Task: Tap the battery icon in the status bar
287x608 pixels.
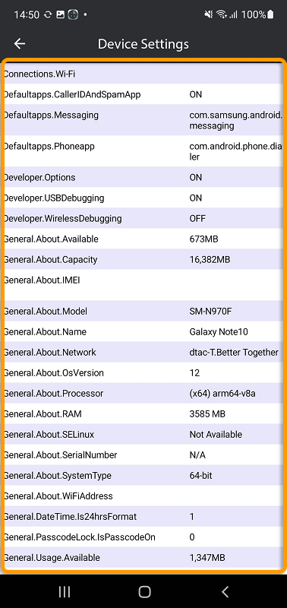Action: [270, 14]
